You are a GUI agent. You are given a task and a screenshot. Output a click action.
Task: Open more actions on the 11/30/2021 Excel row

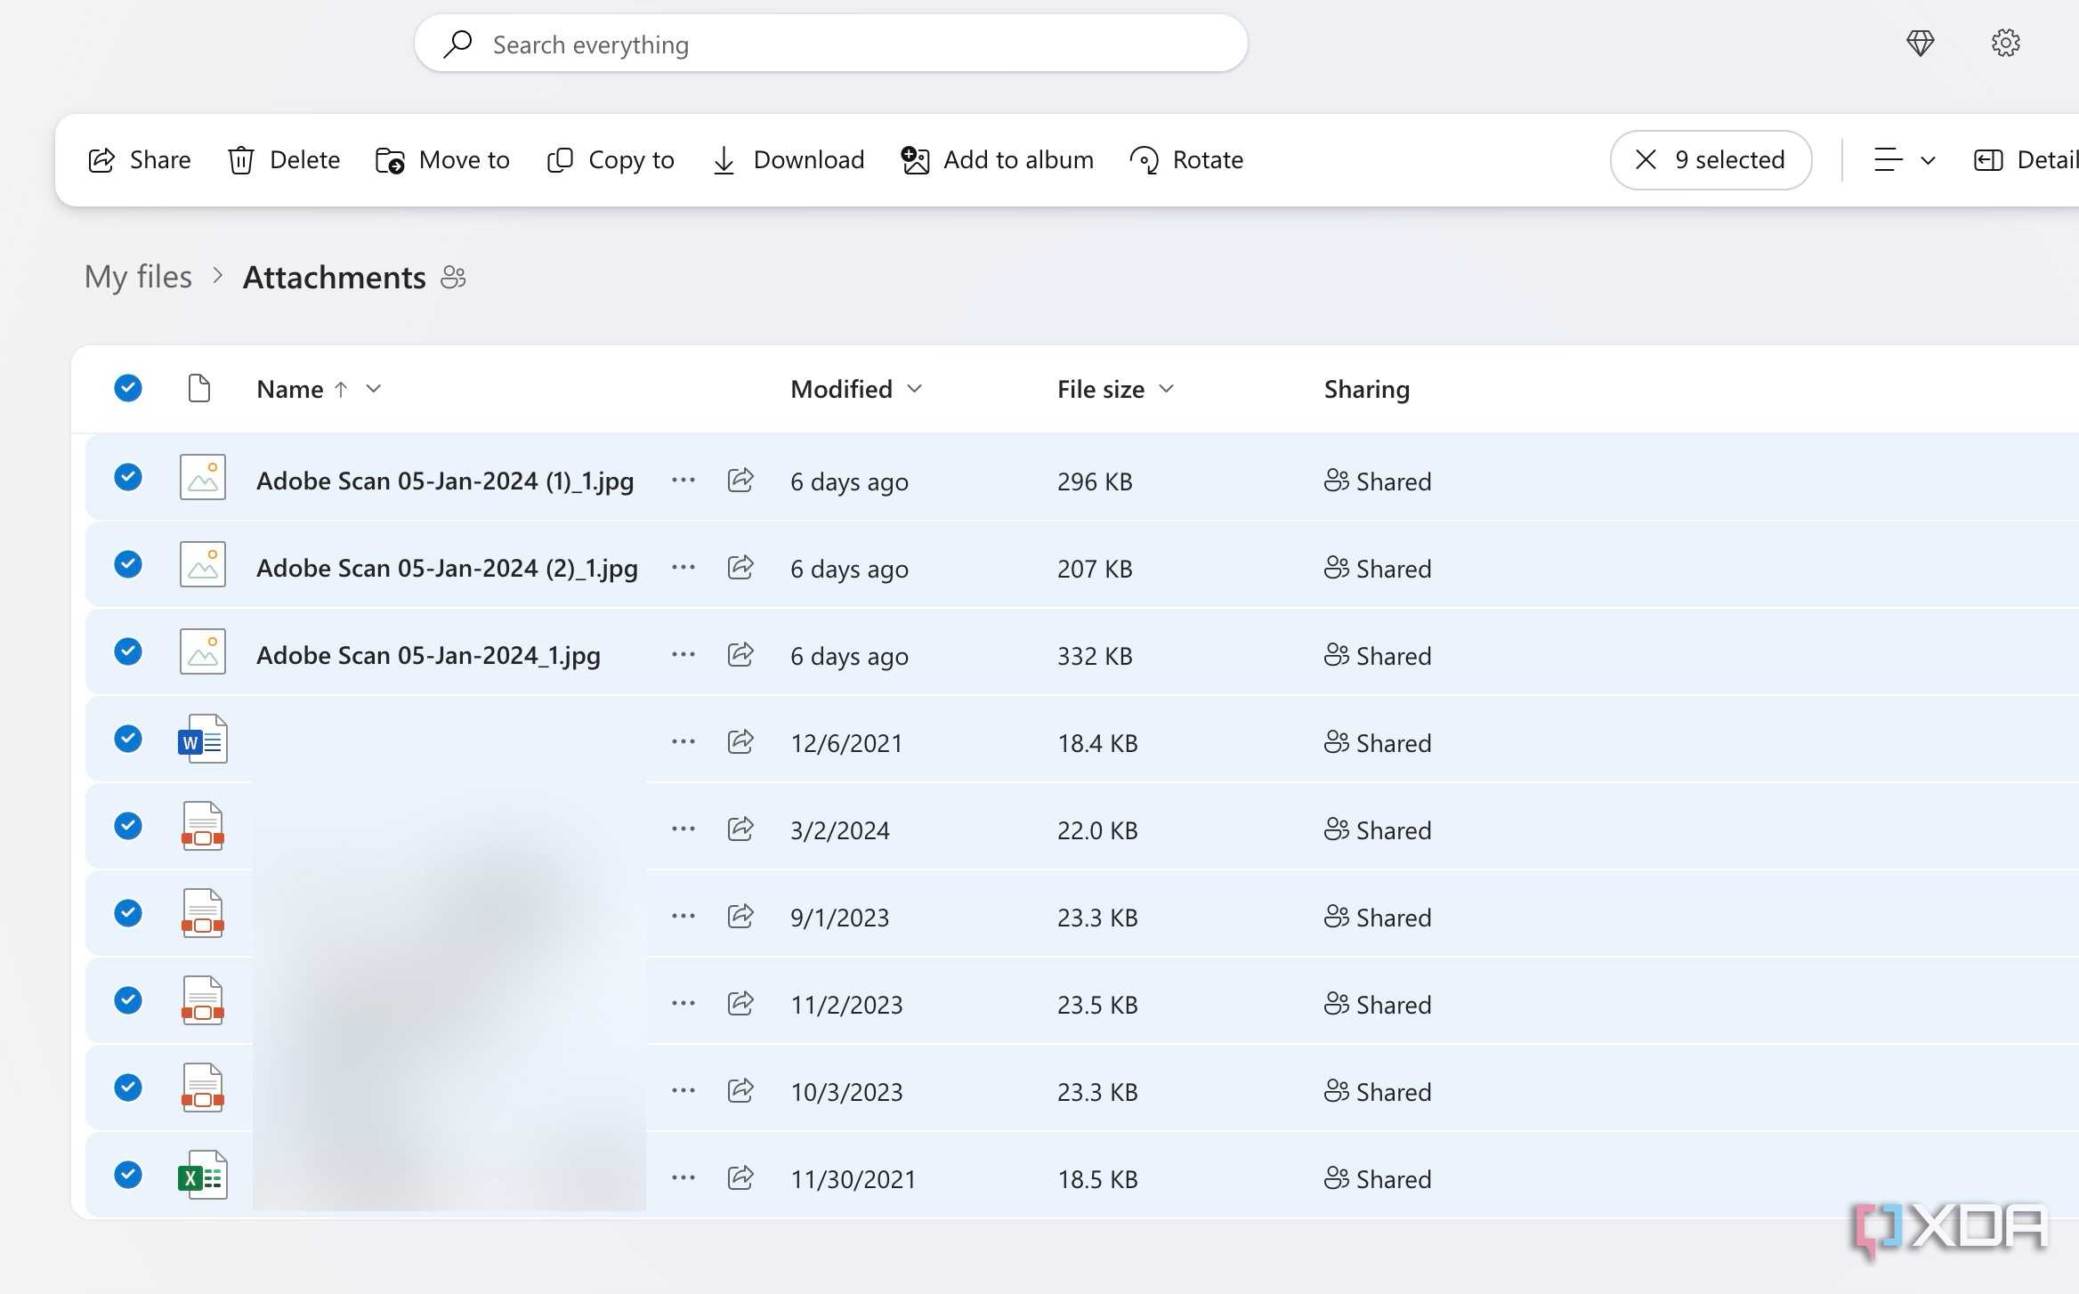(683, 1178)
